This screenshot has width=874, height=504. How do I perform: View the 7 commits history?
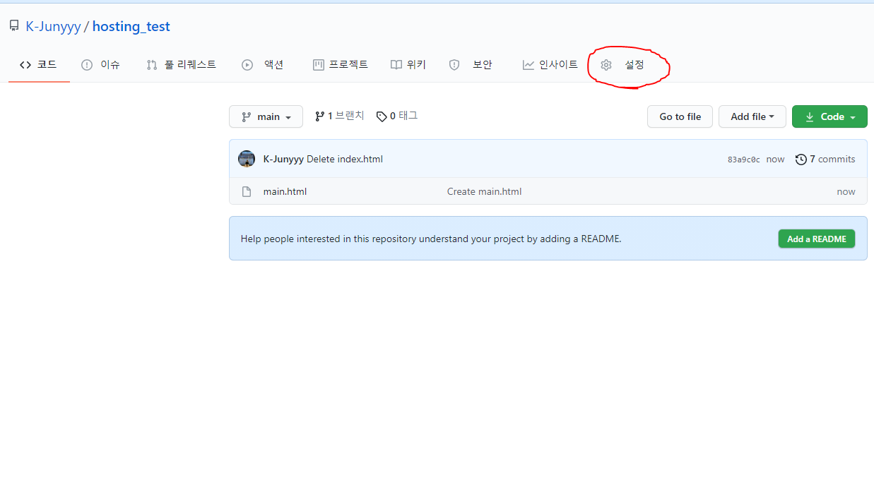tap(825, 159)
